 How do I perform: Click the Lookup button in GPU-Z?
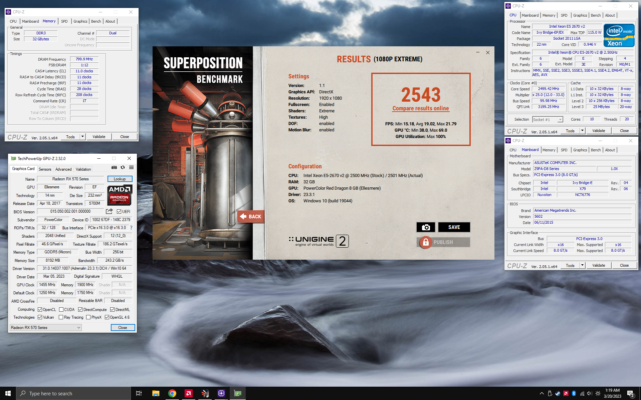[120, 179]
